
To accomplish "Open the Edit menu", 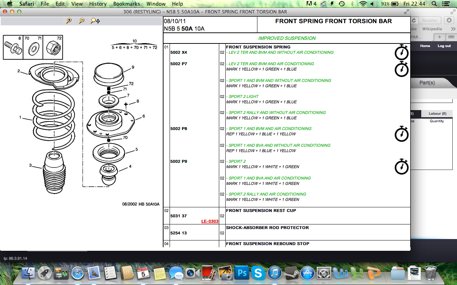I will (x=60, y=4).
